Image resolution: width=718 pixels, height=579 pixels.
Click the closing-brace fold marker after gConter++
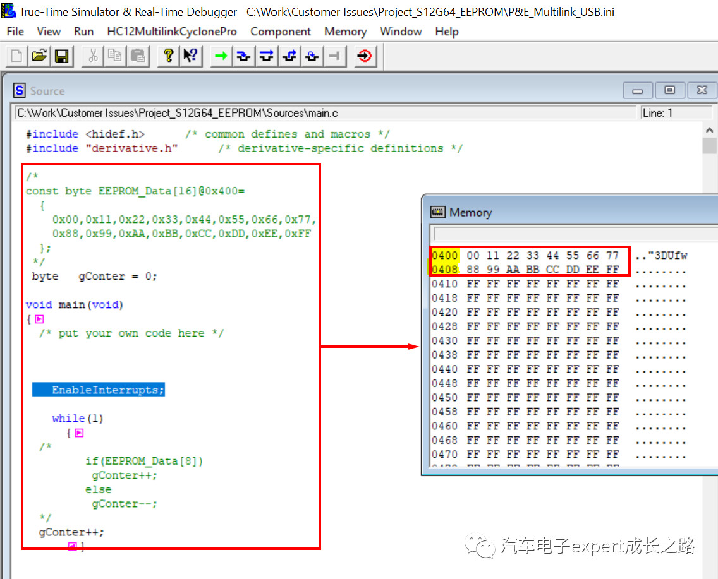click(x=73, y=546)
